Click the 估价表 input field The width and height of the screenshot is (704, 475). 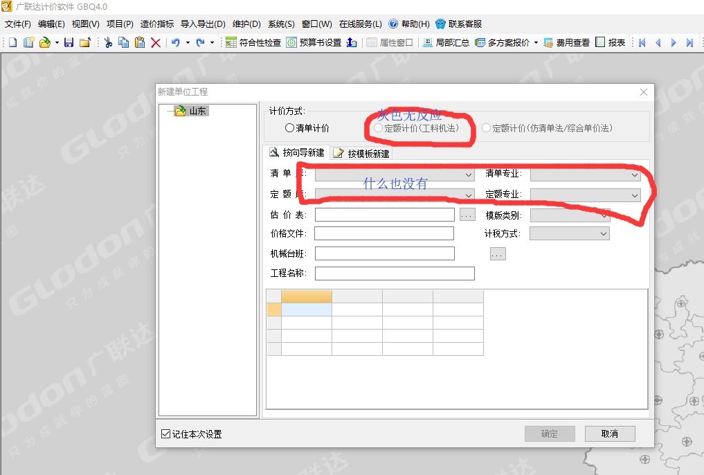click(x=385, y=215)
